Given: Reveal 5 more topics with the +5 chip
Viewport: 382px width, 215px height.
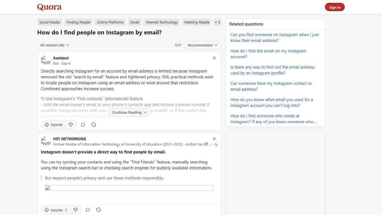Looking at the screenshot, I should [217, 22].
